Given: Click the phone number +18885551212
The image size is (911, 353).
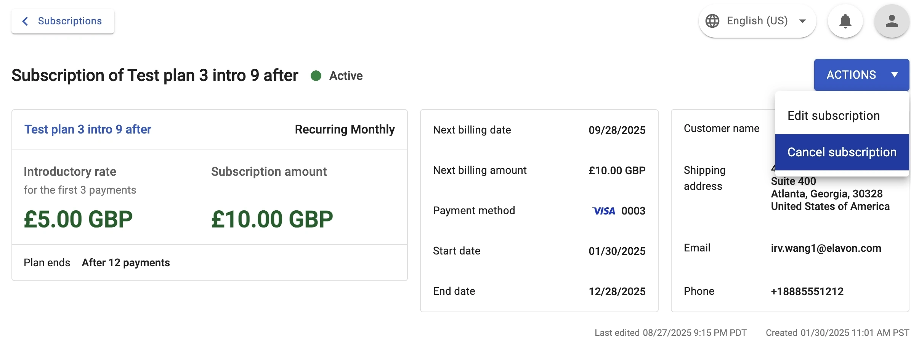Looking at the screenshot, I should (x=807, y=292).
